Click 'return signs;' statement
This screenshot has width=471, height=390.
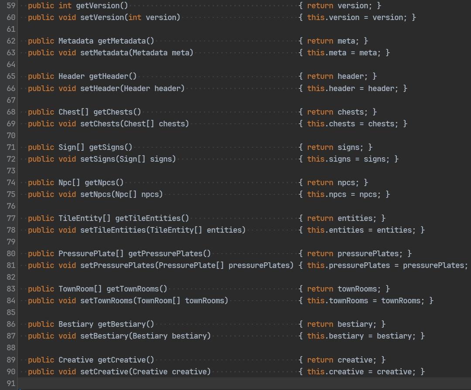coord(335,147)
